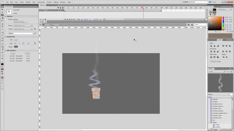Image resolution: width=234 pixels, height=131 pixels.
Task: Click the wrench icon beside document Size
Action: [35, 43]
